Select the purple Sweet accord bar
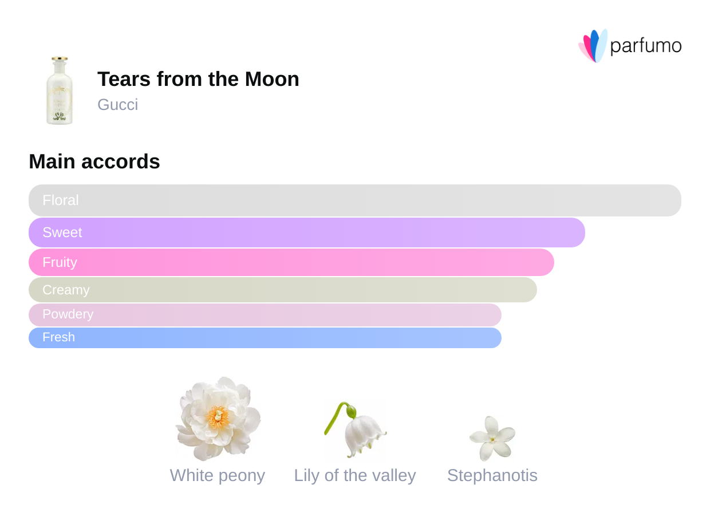The height and width of the screenshot is (528, 710). (307, 233)
